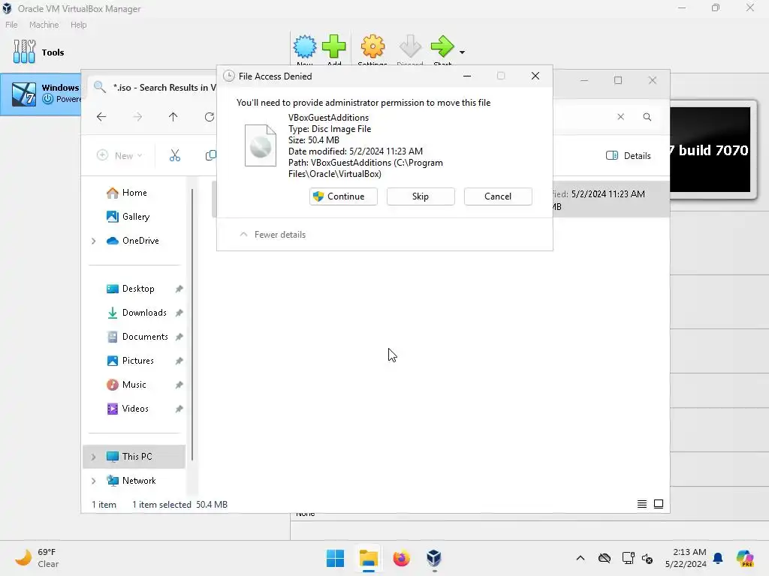The width and height of the screenshot is (769, 576).
Task: Open the Machine menu in VirtualBox
Action: coord(44,25)
